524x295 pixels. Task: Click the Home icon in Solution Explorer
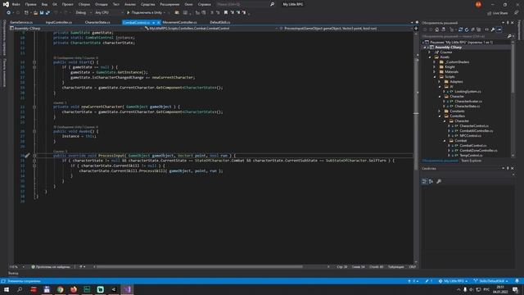(436, 29)
